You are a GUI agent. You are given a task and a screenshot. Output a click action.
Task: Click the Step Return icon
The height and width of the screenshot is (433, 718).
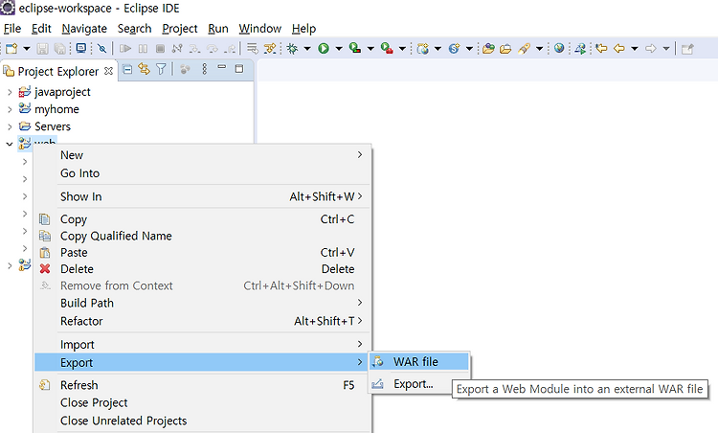[x=230, y=48]
